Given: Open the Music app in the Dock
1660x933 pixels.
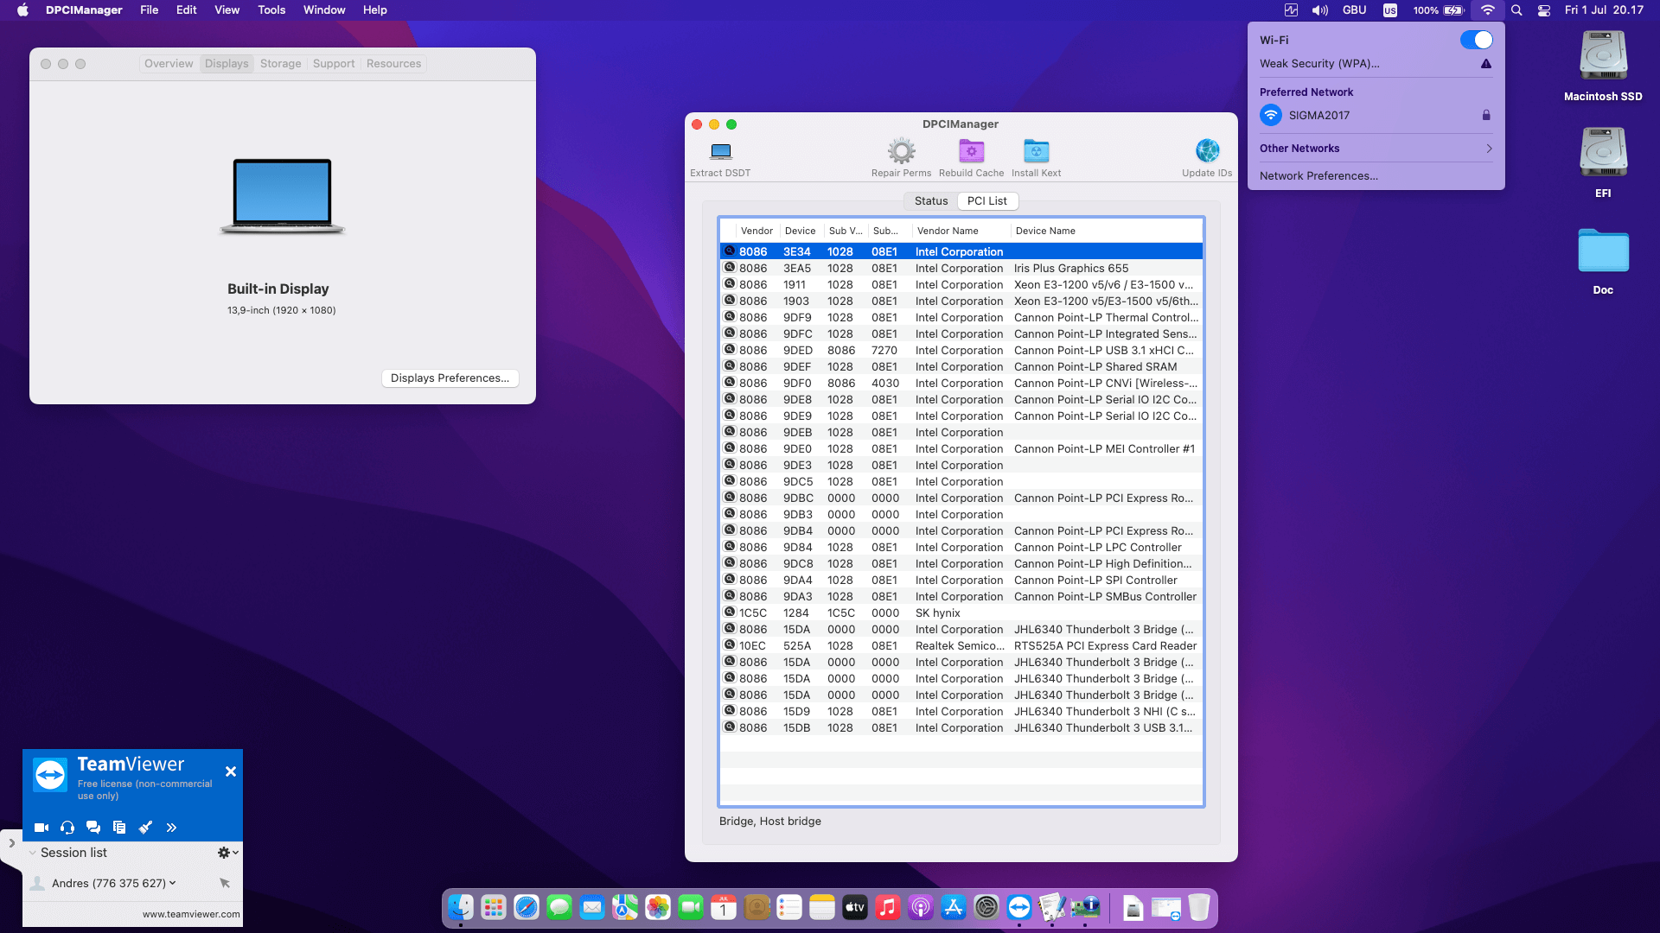Looking at the screenshot, I should click(888, 908).
